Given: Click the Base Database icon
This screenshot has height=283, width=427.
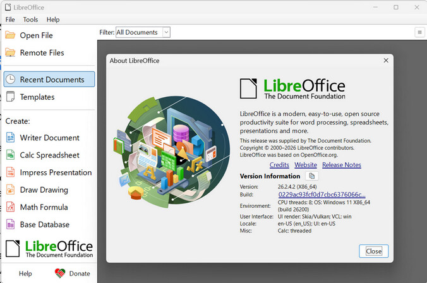Looking at the screenshot, I should coord(10,224).
